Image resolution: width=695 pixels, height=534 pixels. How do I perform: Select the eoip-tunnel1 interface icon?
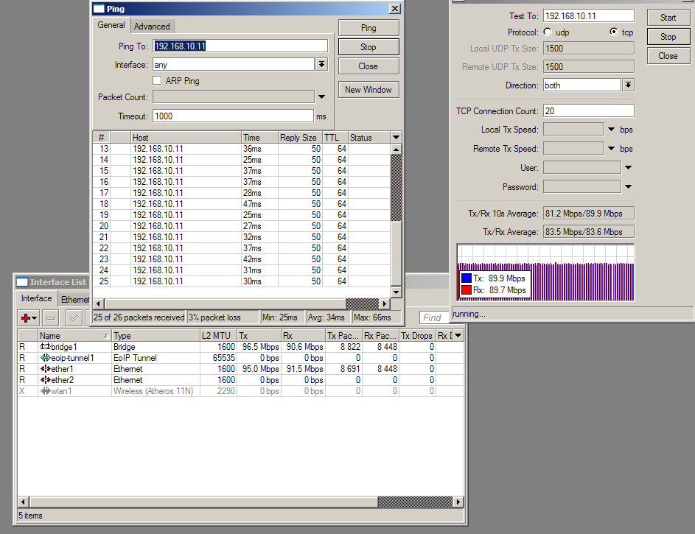point(45,358)
